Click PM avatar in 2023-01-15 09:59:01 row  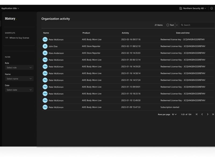45,87
